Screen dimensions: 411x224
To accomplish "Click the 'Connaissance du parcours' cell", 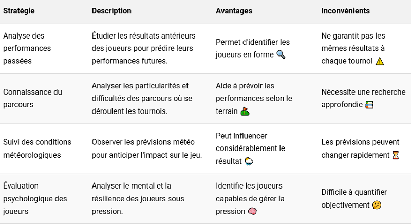I will click(32, 99).
